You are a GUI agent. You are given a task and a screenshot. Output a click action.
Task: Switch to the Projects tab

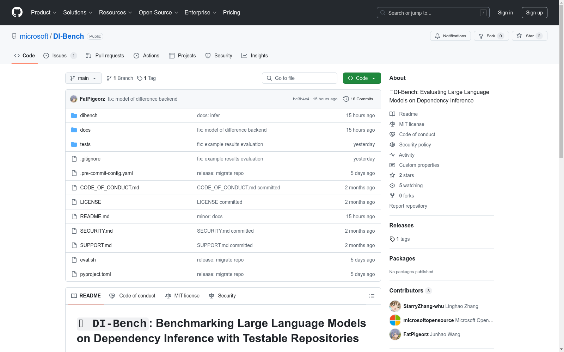(x=182, y=56)
